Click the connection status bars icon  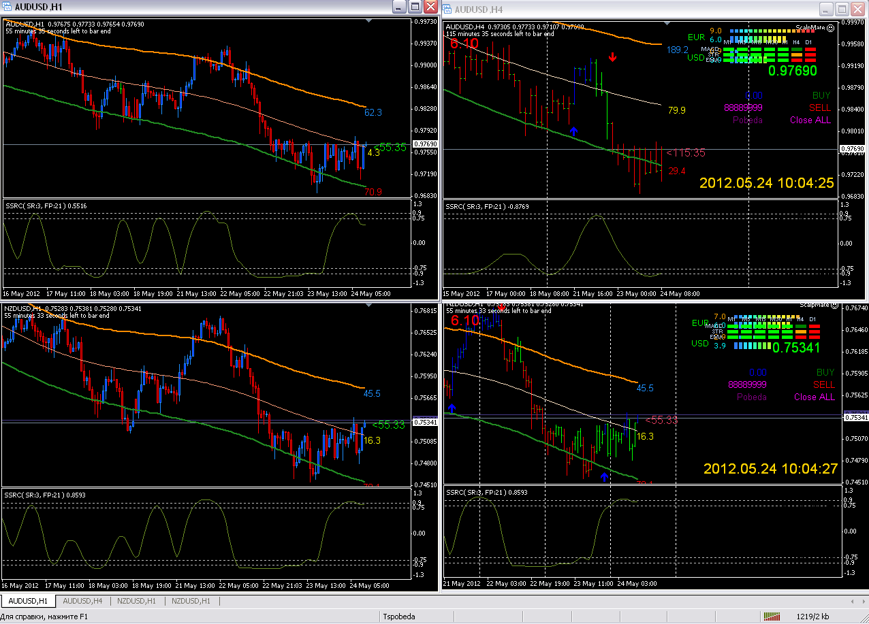(x=771, y=617)
